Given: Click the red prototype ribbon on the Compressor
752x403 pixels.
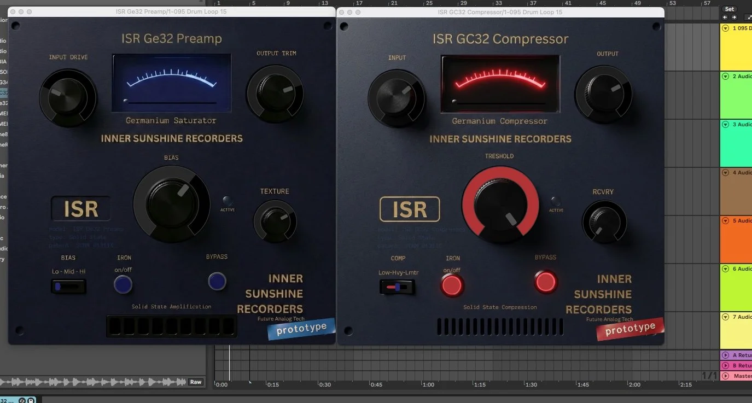Looking at the screenshot, I should [x=630, y=329].
